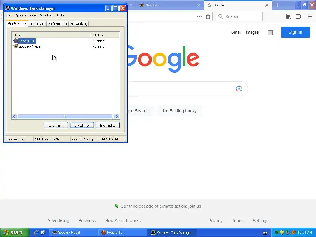The image size is (316, 237).
Task: Click the on-screen keyboard tray icon
Action: (x=265, y=233)
